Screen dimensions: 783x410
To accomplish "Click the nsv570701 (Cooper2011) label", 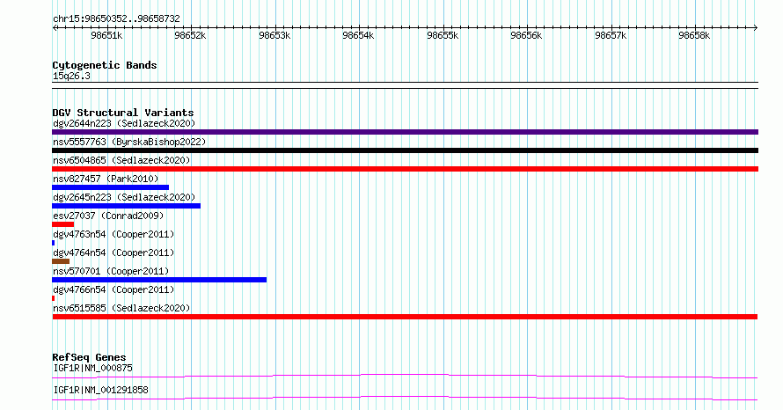I will (x=111, y=271).
